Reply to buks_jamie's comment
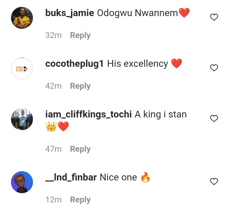This screenshot has height=213, width=247. tap(80, 35)
